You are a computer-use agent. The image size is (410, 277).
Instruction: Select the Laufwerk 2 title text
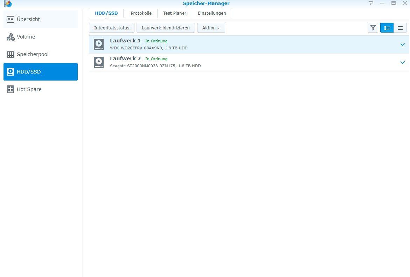coord(125,58)
